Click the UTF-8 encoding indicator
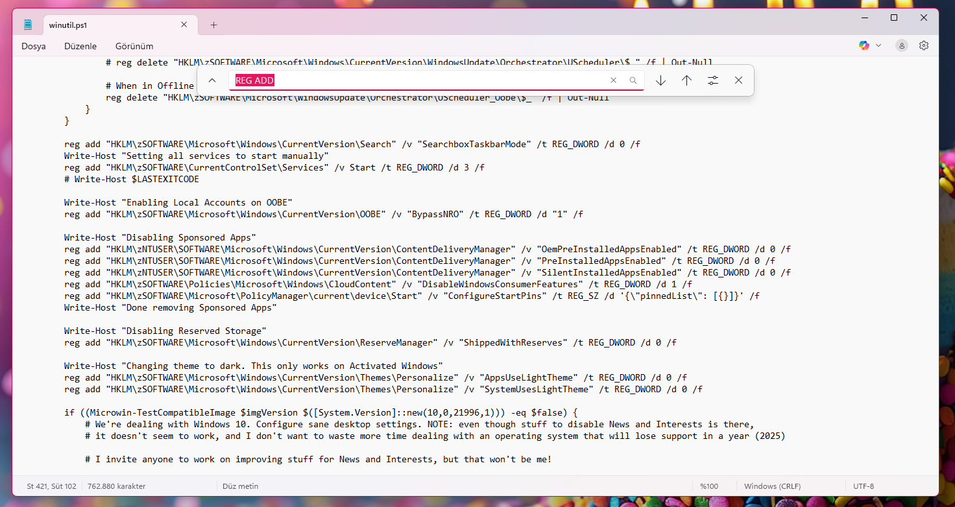Viewport: 955px width, 507px height. click(864, 486)
